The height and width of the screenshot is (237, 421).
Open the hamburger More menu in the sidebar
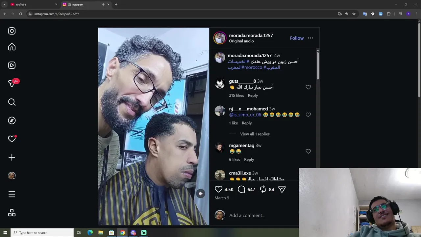pyautogui.click(x=12, y=194)
